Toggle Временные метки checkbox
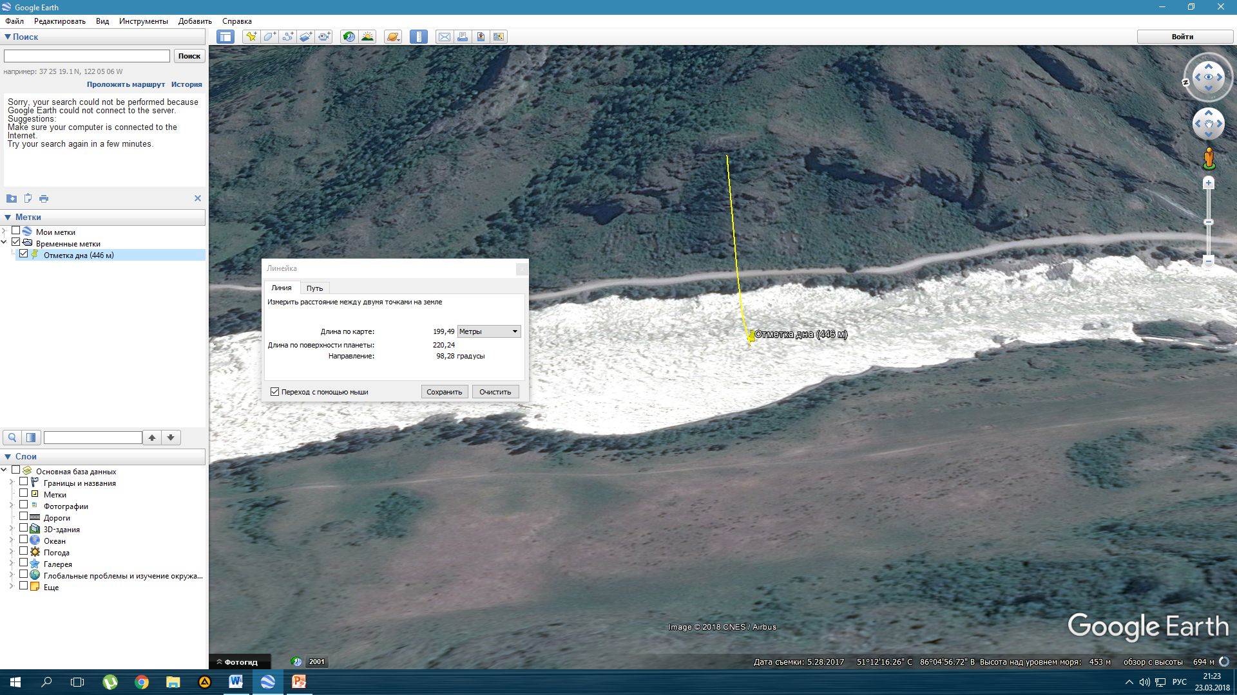 click(x=16, y=242)
